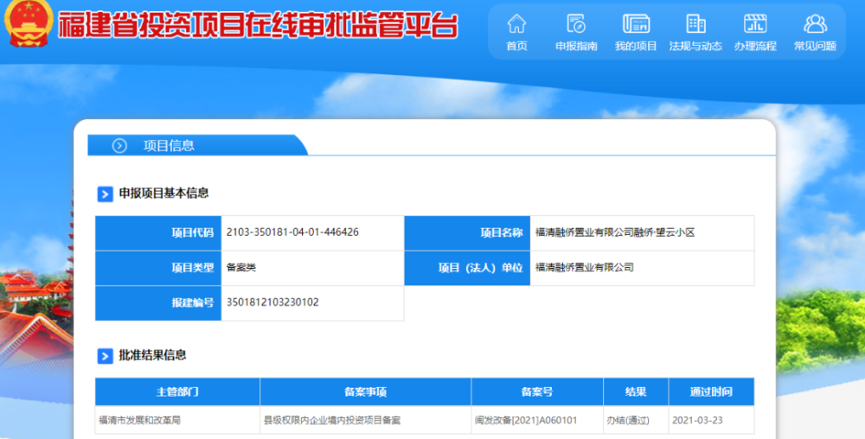Click the arrow icon beside 批准结果信息
Viewport: 865px width, 439px height.
[x=105, y=356]
